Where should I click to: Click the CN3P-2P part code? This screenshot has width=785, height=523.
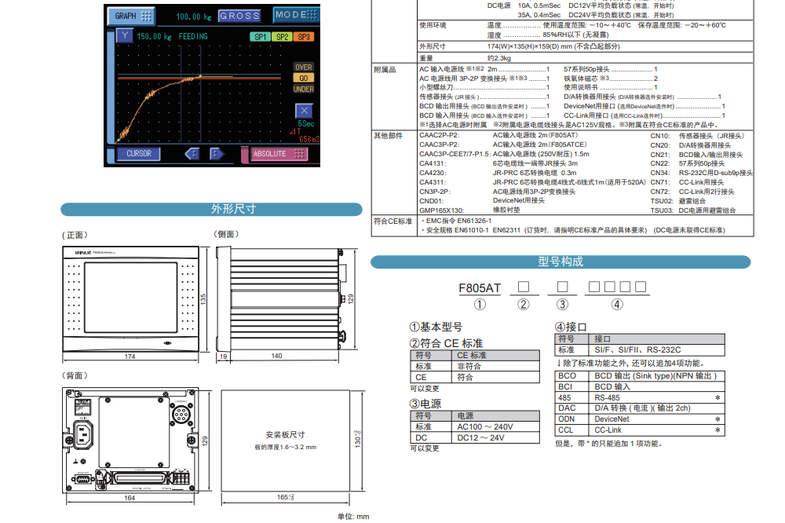(x=435, y=192)
